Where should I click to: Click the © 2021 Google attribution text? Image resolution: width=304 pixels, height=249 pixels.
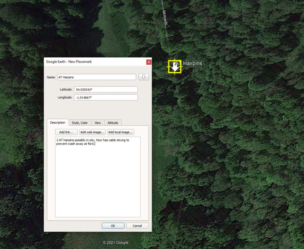[x=115, y=243]
